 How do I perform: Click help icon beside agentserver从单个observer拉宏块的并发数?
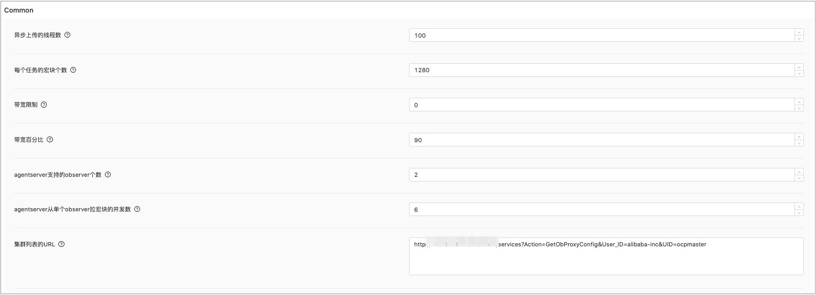tap(137, 209)
